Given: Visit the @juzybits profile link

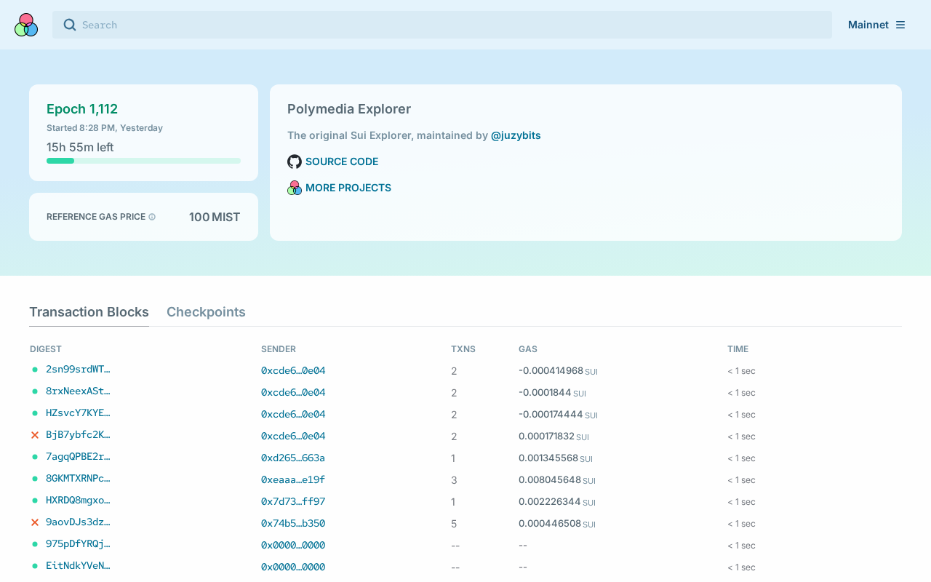Looking at the screenshot, I should pyautogui.click(x=516, y=135).
